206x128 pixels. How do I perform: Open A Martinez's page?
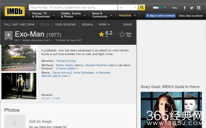tap(103, 73)
